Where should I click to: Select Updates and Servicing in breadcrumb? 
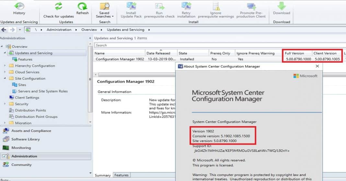126,30
